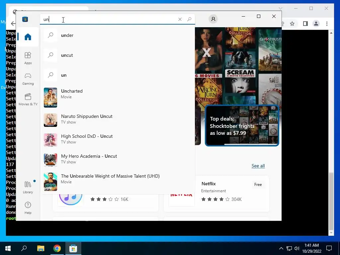Open the clock showing 1:41 AM
This screenshot has width=340, height=255.
point(311,248)
